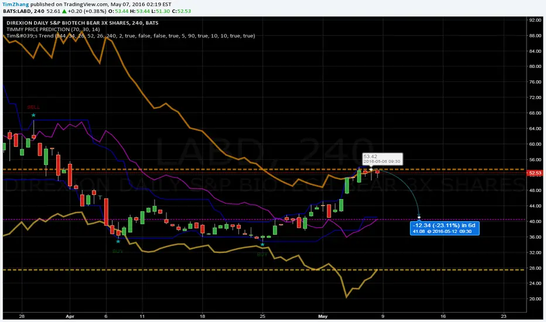The height and width of the screenshot is (322, 546).
Task: Click the BATS:LABD, 240 symbol label
Action: pos(23,11)
